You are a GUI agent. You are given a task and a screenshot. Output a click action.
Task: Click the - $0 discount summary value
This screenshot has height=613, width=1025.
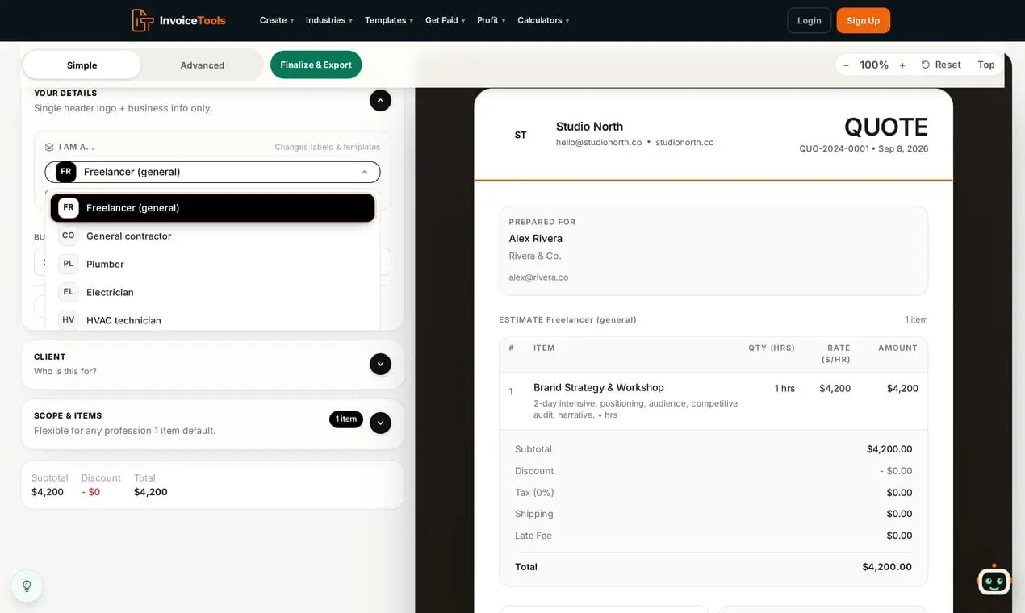coord(90,492)
